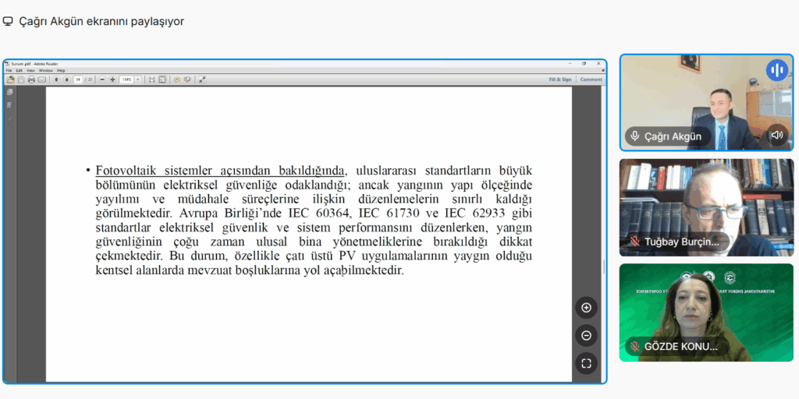
Task: Go to next page with down arrow
Action: (66, 79)
